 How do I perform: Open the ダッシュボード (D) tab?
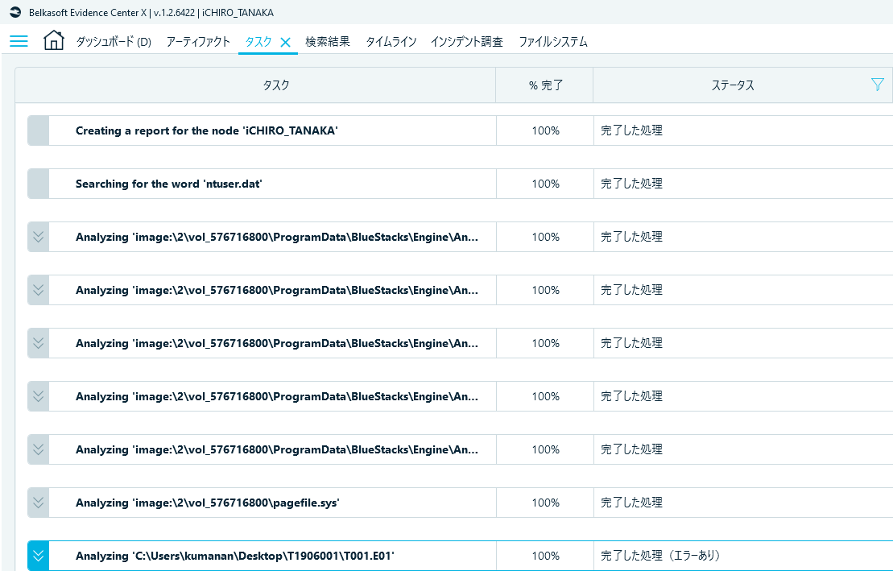(x=114, y=42)
